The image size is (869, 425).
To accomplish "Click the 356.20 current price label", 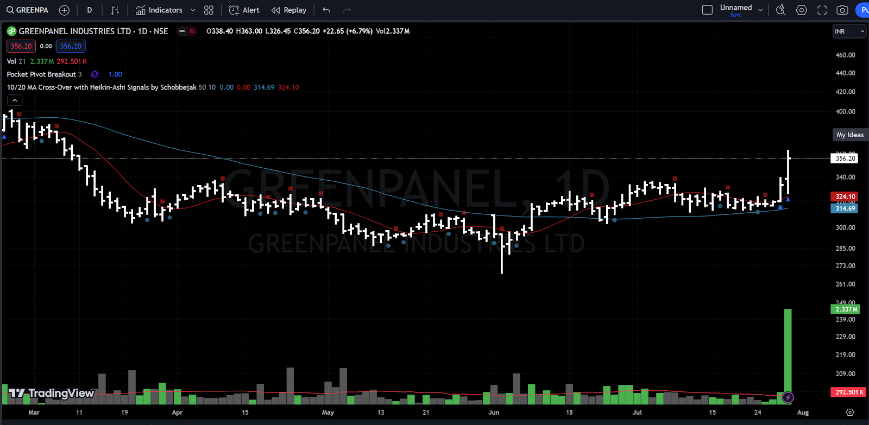I will coord(845,158).
